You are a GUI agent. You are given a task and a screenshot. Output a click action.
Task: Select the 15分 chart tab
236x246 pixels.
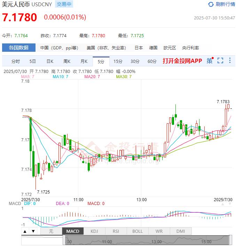point(118,61)
